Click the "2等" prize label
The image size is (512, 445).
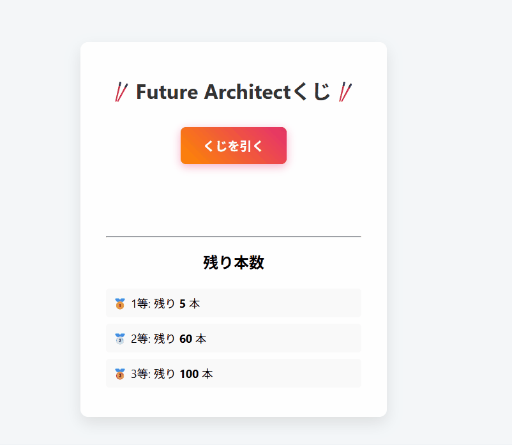[140, 339]
